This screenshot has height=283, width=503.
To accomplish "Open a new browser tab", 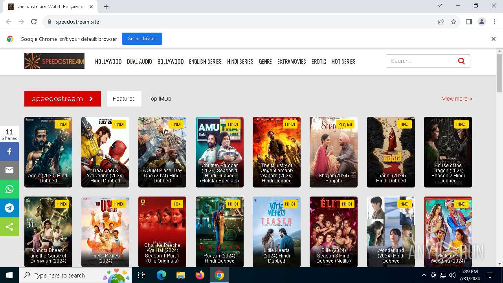I will point(106,6).
